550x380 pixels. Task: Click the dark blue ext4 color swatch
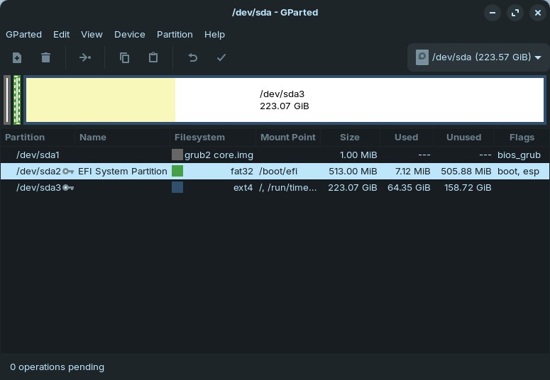tap(177, 188)
